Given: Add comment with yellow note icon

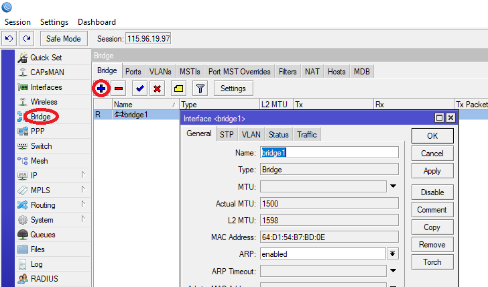Looking at the screenshot, I should click(178, 89).
